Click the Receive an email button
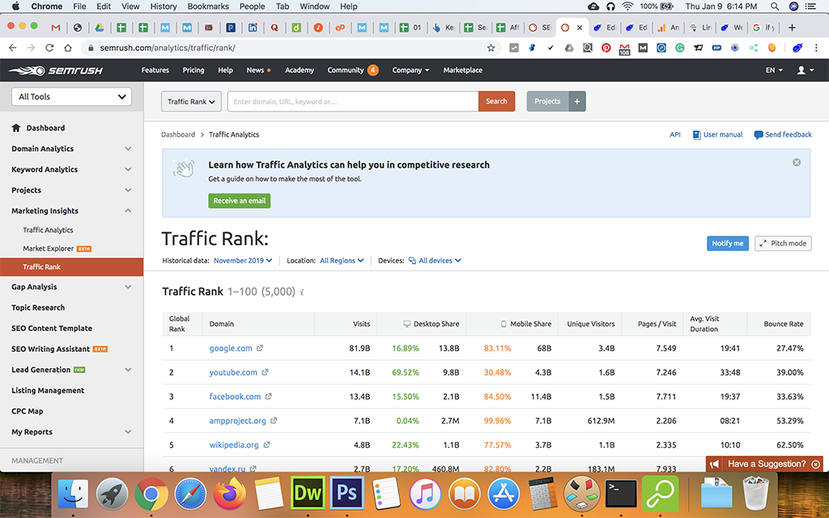 pos(240,201)
